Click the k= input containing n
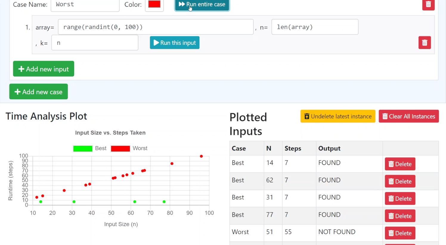This screenshot has height=245, width=446. [x=95, y=43]
